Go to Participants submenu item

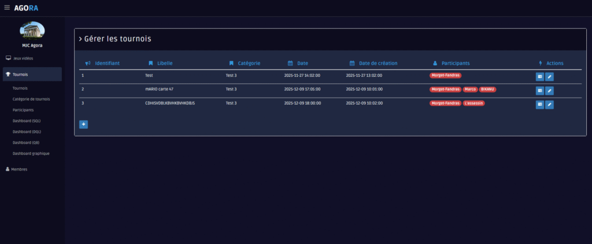[23, 110]
